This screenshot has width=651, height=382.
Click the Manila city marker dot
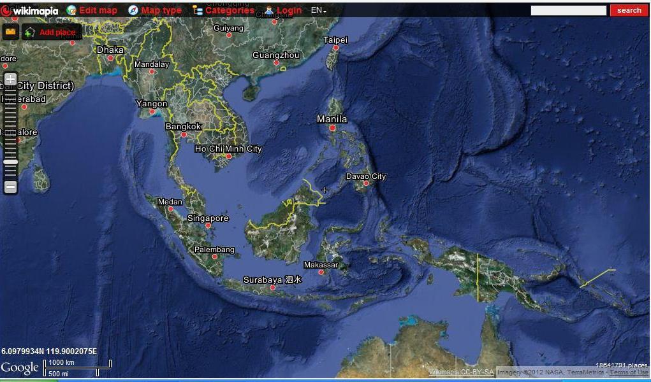point(332,128)
